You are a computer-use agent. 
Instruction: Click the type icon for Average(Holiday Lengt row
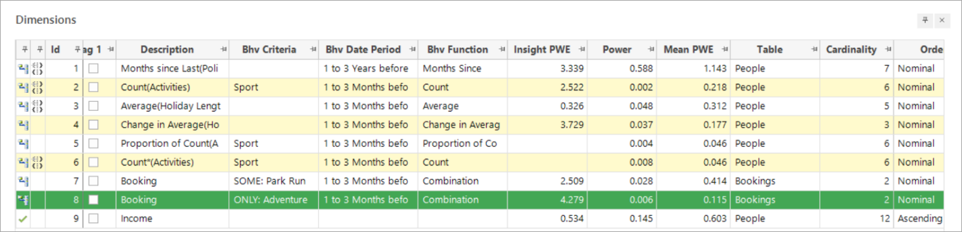coord(23,106)
